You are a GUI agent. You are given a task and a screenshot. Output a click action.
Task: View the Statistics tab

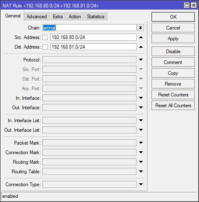(x=96, y=17)
